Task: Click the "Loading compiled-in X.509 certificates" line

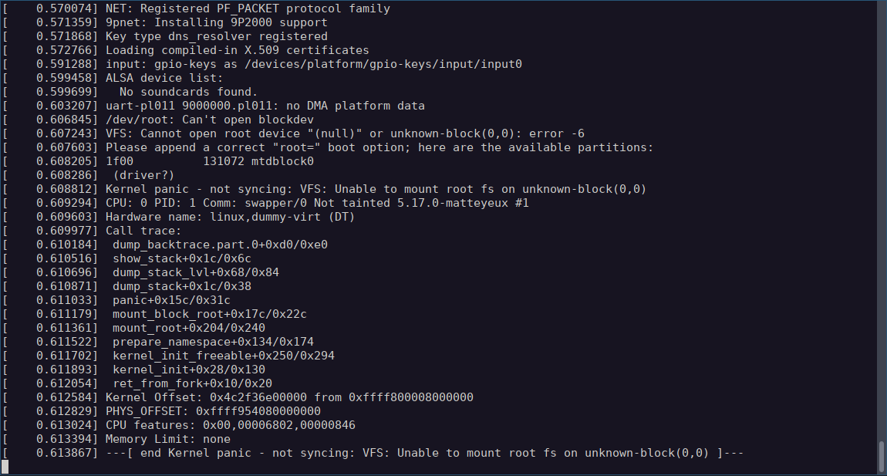Action: click(237, 50)
